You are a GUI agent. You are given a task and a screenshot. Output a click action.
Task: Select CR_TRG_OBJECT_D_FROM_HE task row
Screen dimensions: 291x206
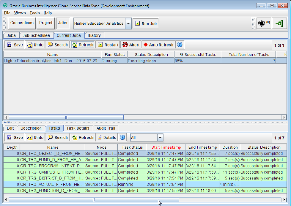(x=145, y=154)
